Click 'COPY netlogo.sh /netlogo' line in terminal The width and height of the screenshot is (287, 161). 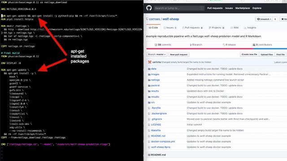click(x=18, y=46)
